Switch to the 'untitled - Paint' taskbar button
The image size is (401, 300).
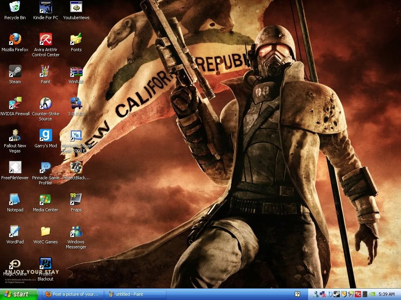click(135, 295)
